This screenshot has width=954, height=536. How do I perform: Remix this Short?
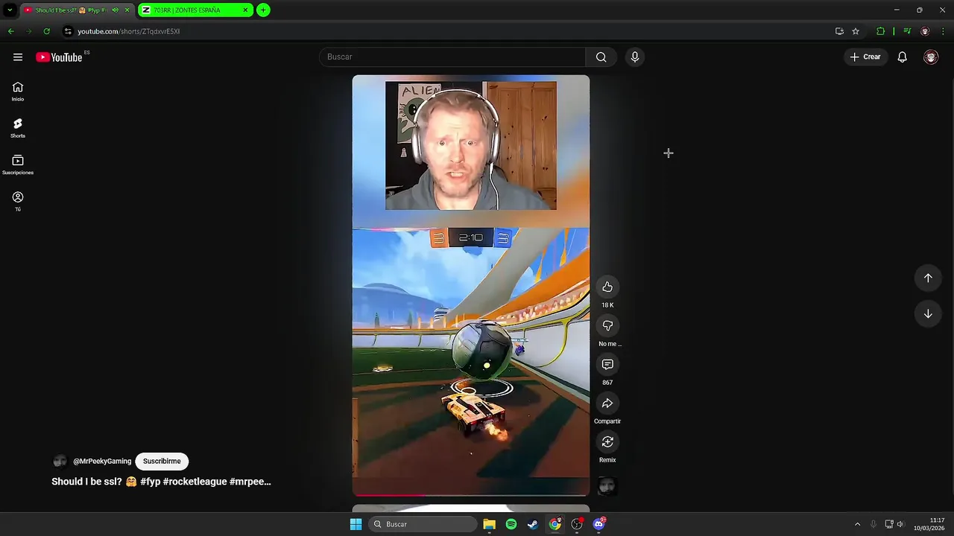coord(607,442)
